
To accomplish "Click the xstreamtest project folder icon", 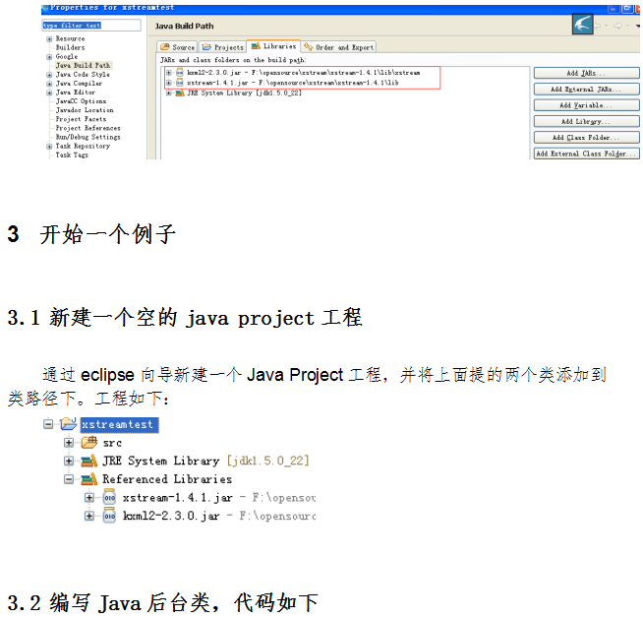I will point(68,424).
